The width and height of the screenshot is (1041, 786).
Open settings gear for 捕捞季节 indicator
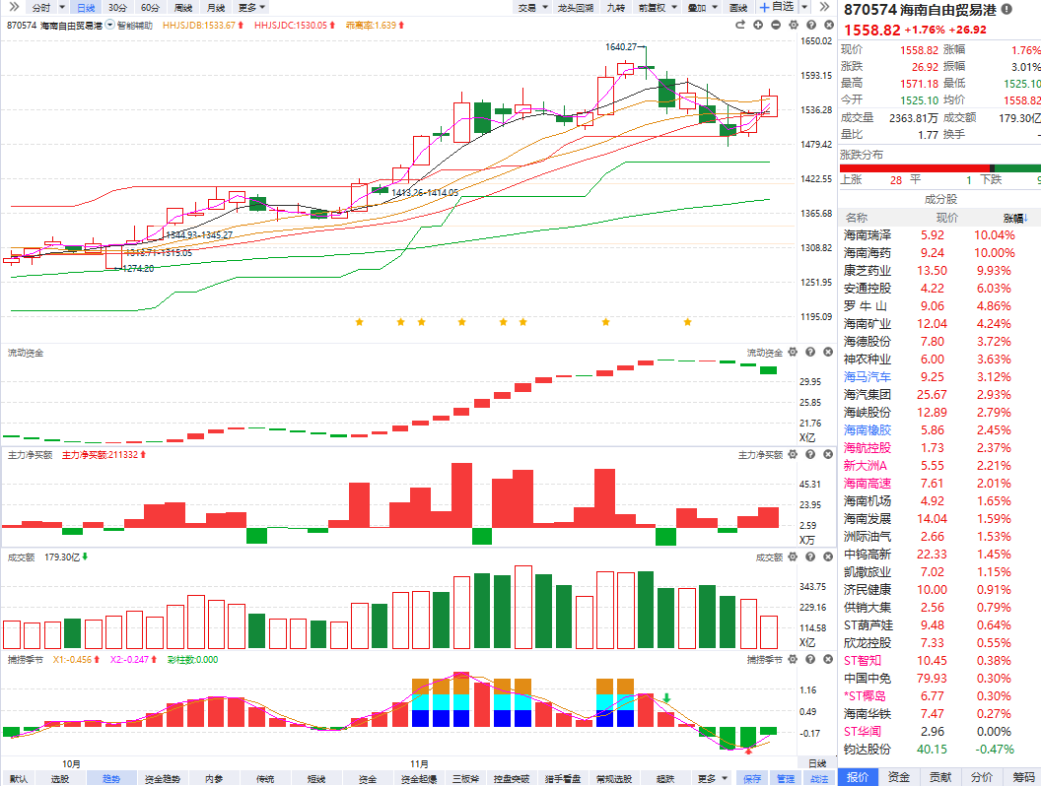click(x=793, y=659)
